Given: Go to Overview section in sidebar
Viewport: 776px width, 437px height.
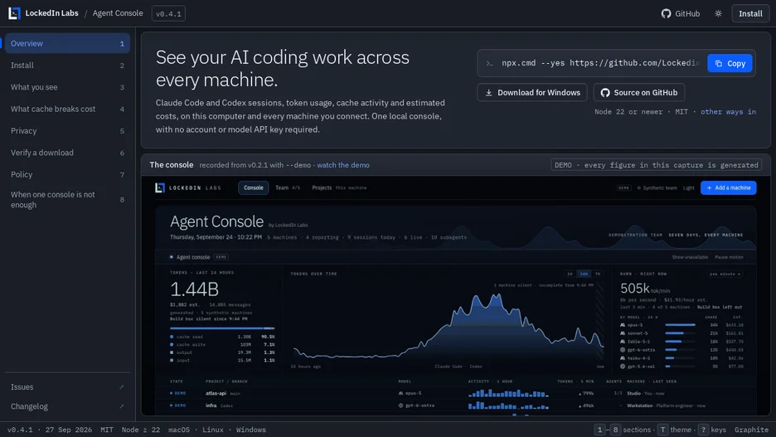Looking at the screenshot, I should click(x=67, y=44).
